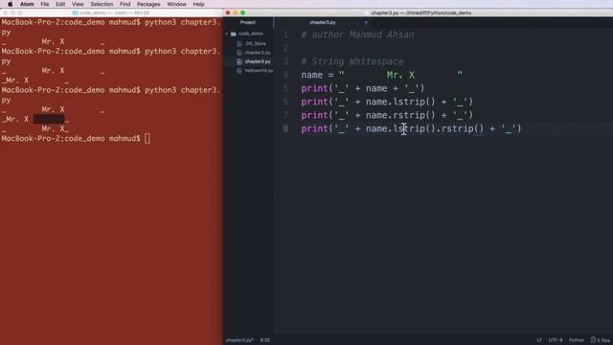Click the last '_ Mr. X_' terminal output line

pyautogui.click(x=35, y=128)
